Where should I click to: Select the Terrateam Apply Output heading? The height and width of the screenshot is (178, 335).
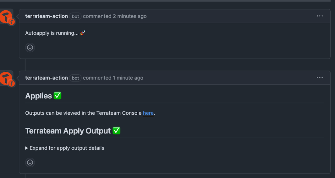click(x=68, y=131)
